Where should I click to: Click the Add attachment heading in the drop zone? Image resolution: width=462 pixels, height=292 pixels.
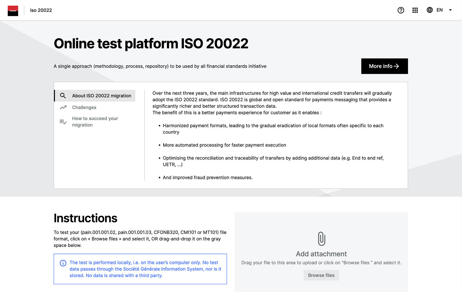click(x=321, y=254)
